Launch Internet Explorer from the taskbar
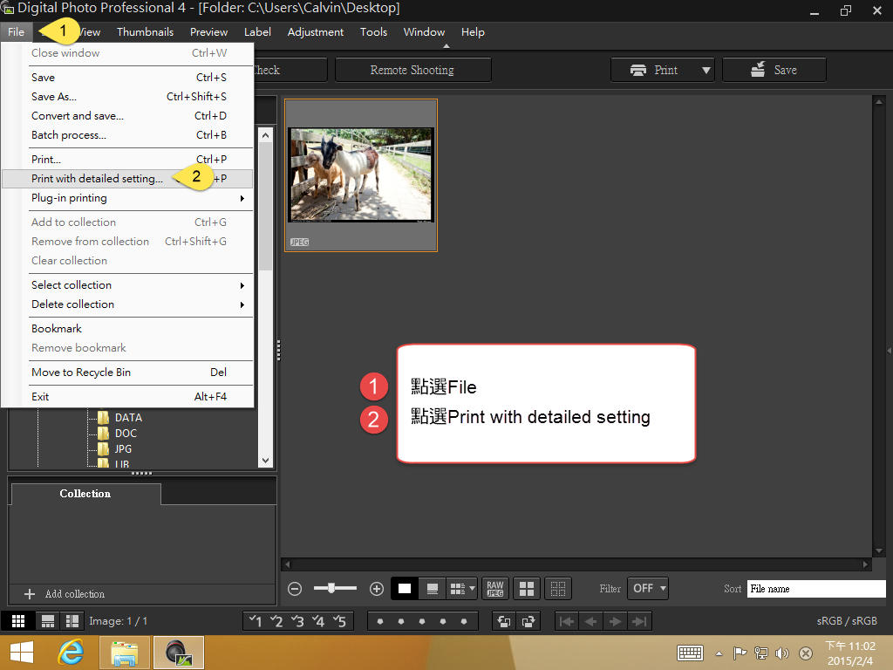 (x=72, y=653)
